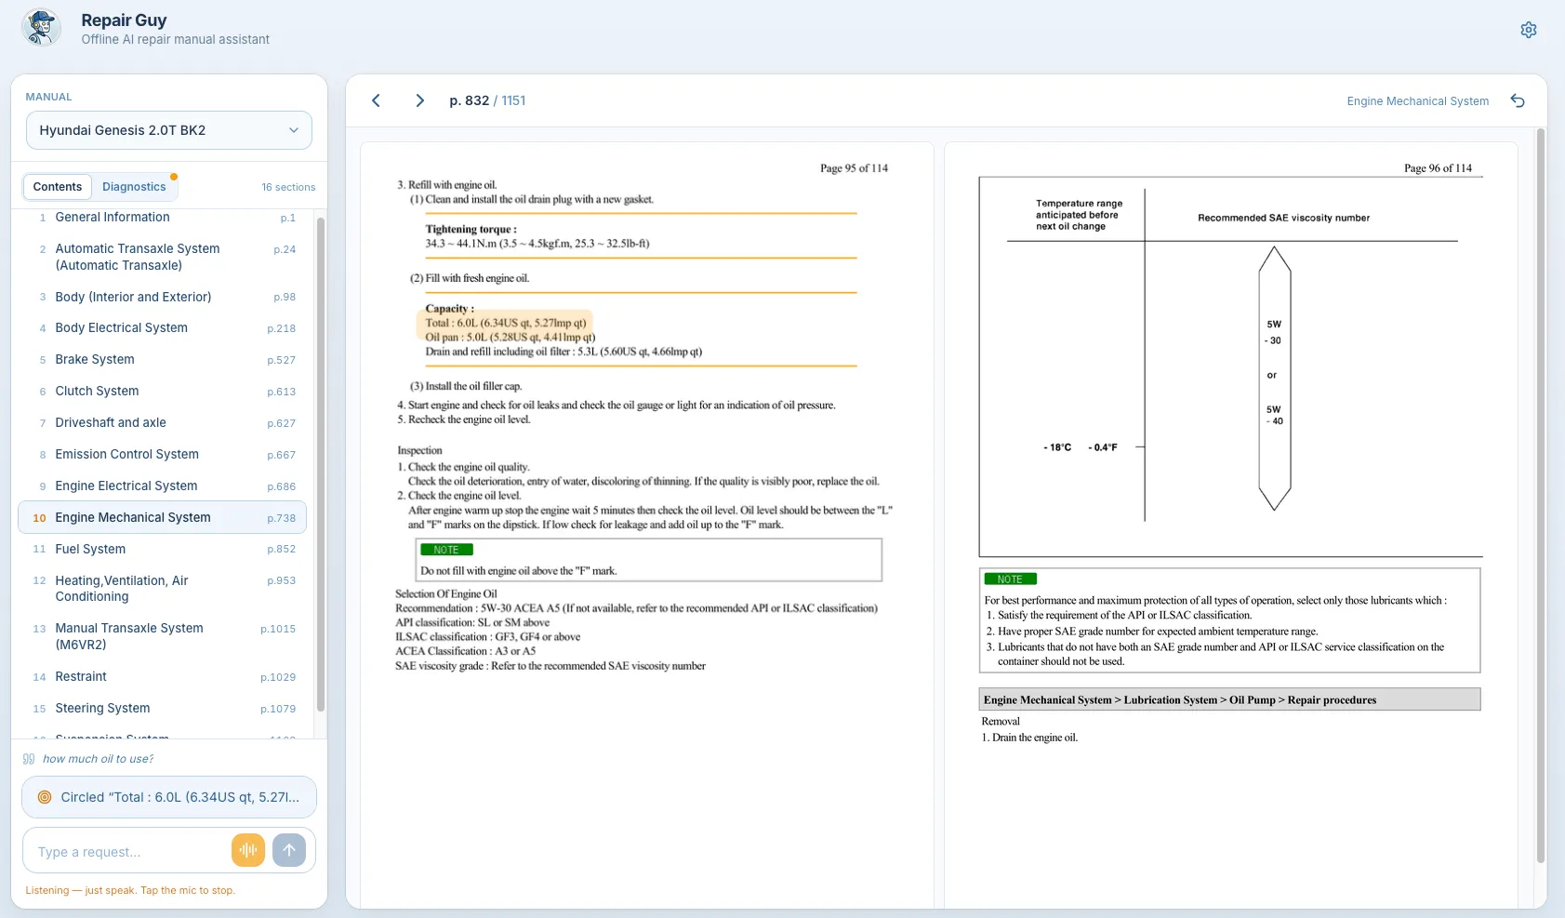This screenshot has height=918, width=1565.
Task: Open the Fuel System section
Action: tap(163, 549)
